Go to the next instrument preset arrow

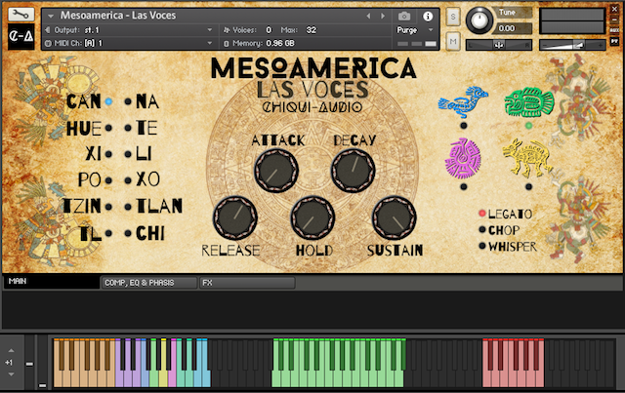tap(383, 17)
